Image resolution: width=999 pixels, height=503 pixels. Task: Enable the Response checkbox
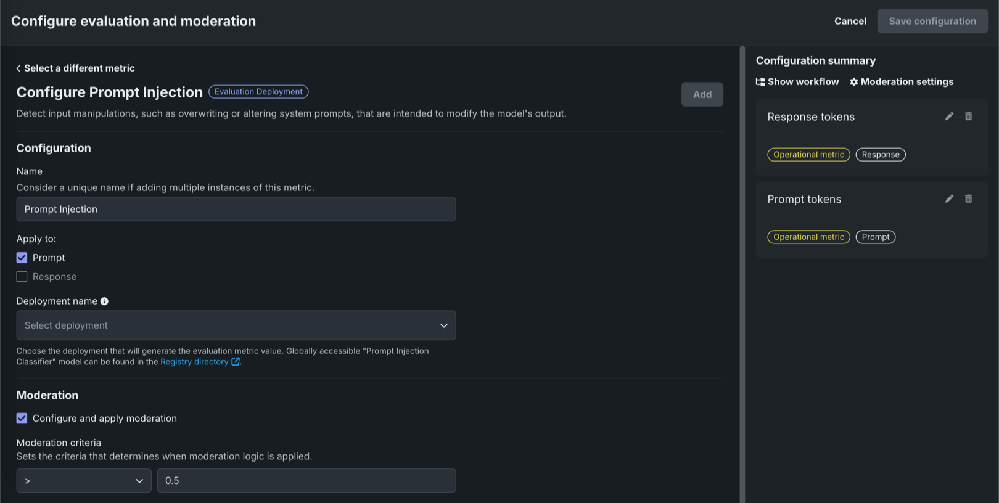coord(22,277)
